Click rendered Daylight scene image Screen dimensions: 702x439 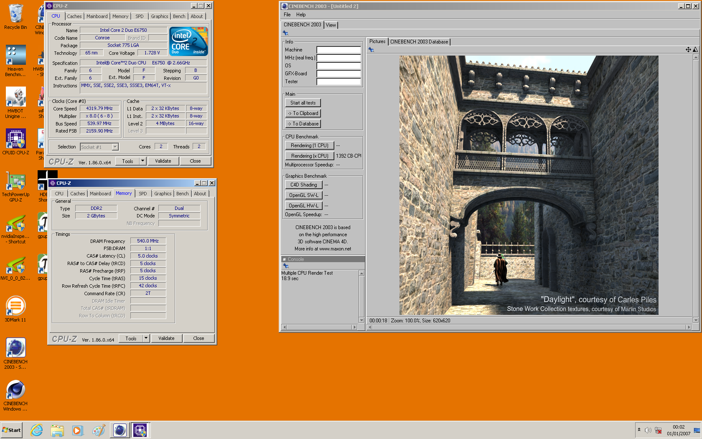pos(529,185)
